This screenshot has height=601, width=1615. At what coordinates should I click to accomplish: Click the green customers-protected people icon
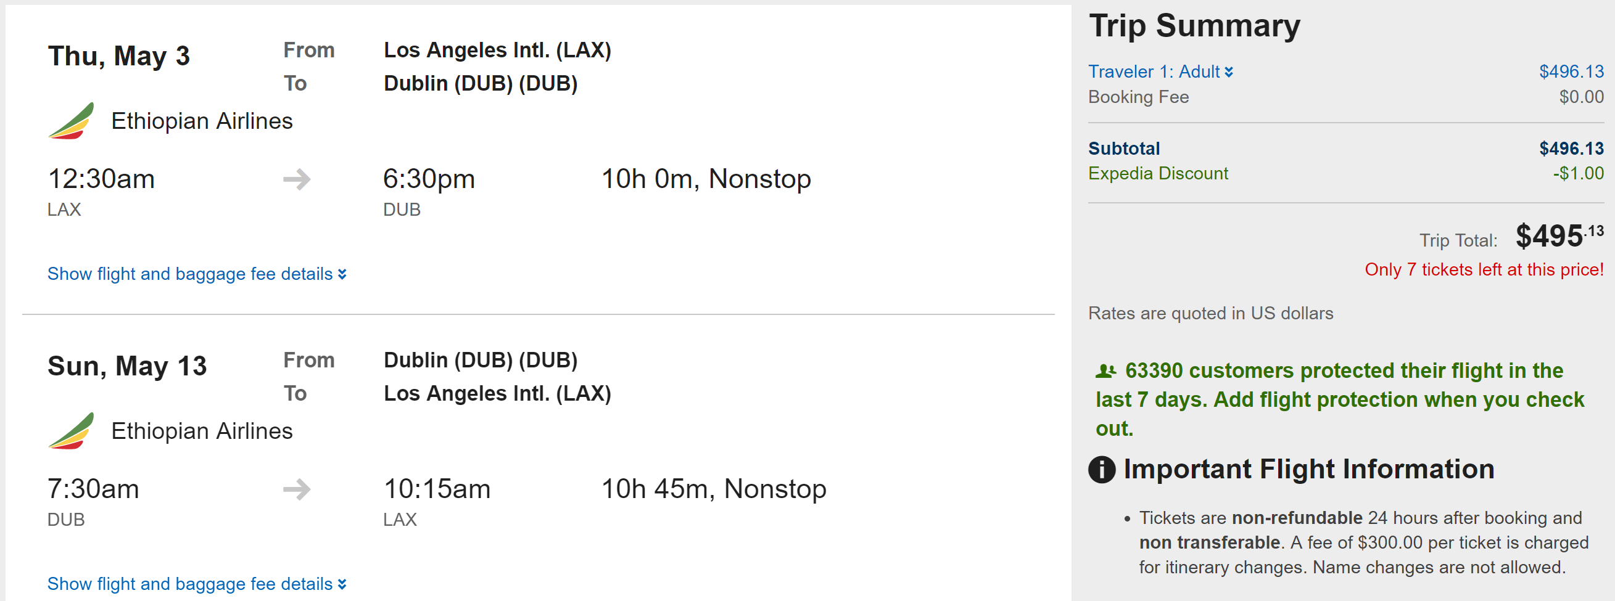pos(1105,371)
